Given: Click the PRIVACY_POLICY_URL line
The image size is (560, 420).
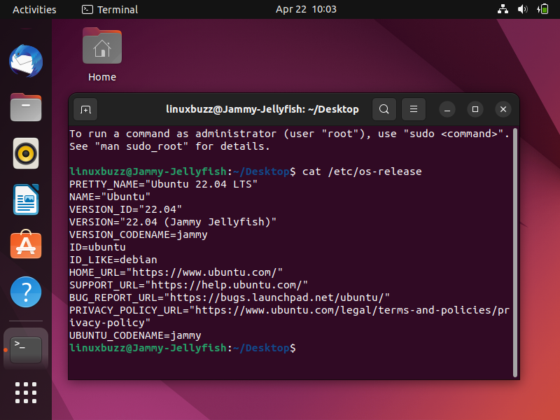Looking at the screenshot, I should [x=289, y=316].
